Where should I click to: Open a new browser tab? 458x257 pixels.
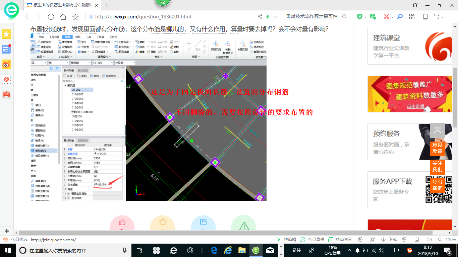(107, 5)
